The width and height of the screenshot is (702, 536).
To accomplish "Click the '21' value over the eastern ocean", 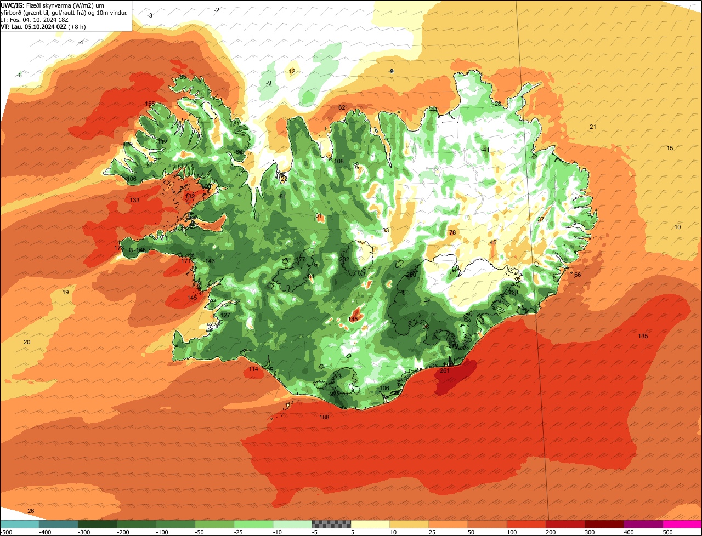I will [593, 127].
